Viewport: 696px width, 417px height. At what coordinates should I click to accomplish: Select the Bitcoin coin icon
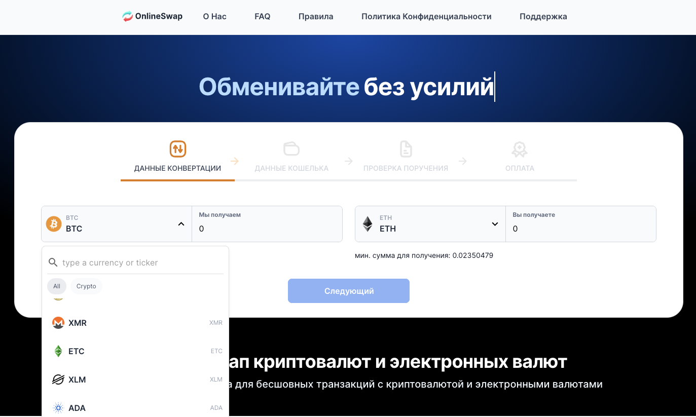tap(53, 223)
